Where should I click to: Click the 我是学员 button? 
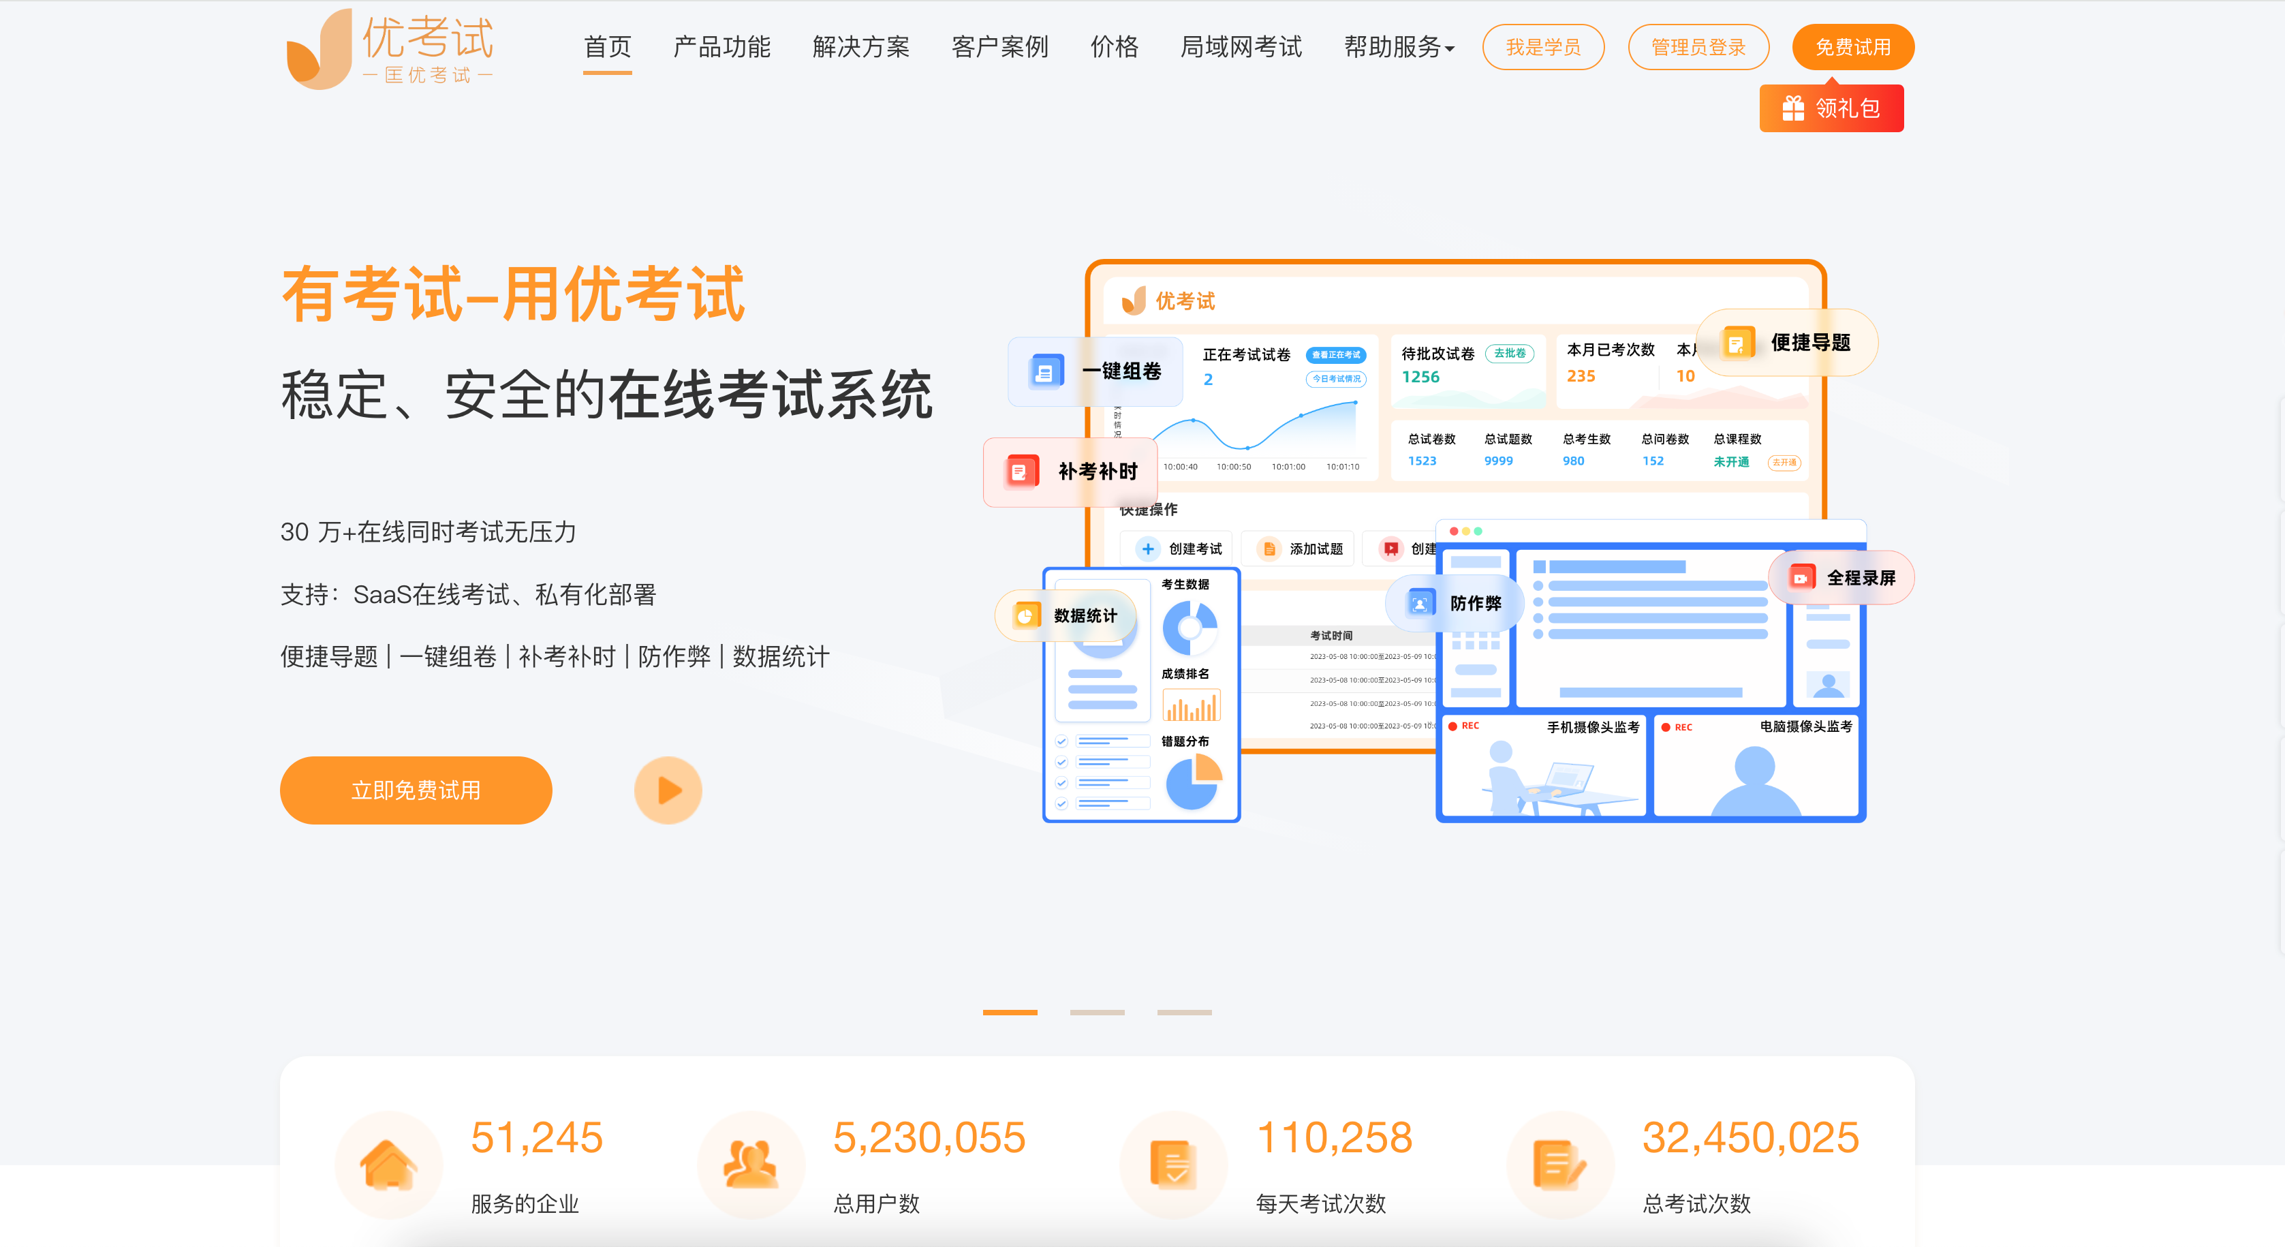1544,47
